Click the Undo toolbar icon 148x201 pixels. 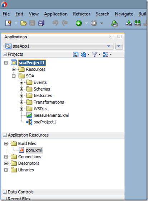click(56, 23)
